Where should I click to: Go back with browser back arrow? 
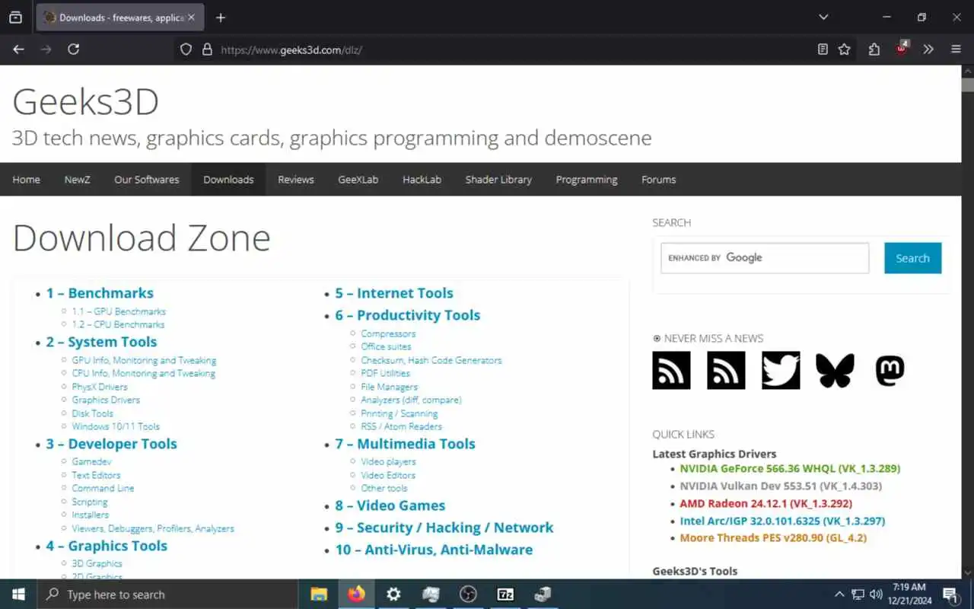pyautogui.click(x=19, y=49)
